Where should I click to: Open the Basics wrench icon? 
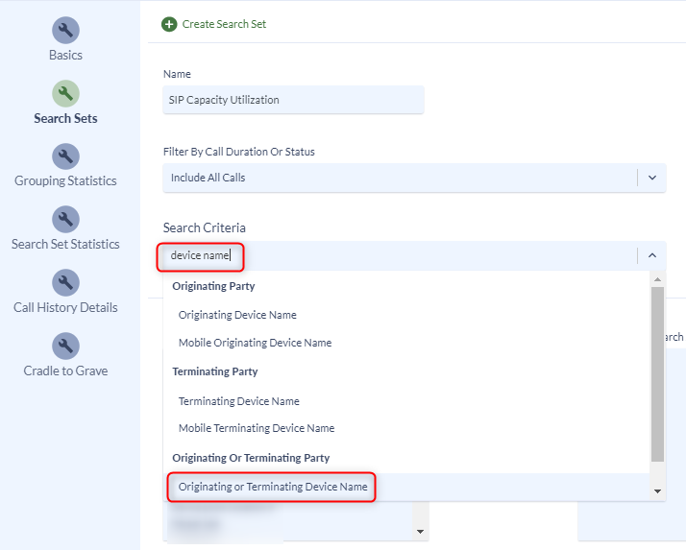(65, 30)
